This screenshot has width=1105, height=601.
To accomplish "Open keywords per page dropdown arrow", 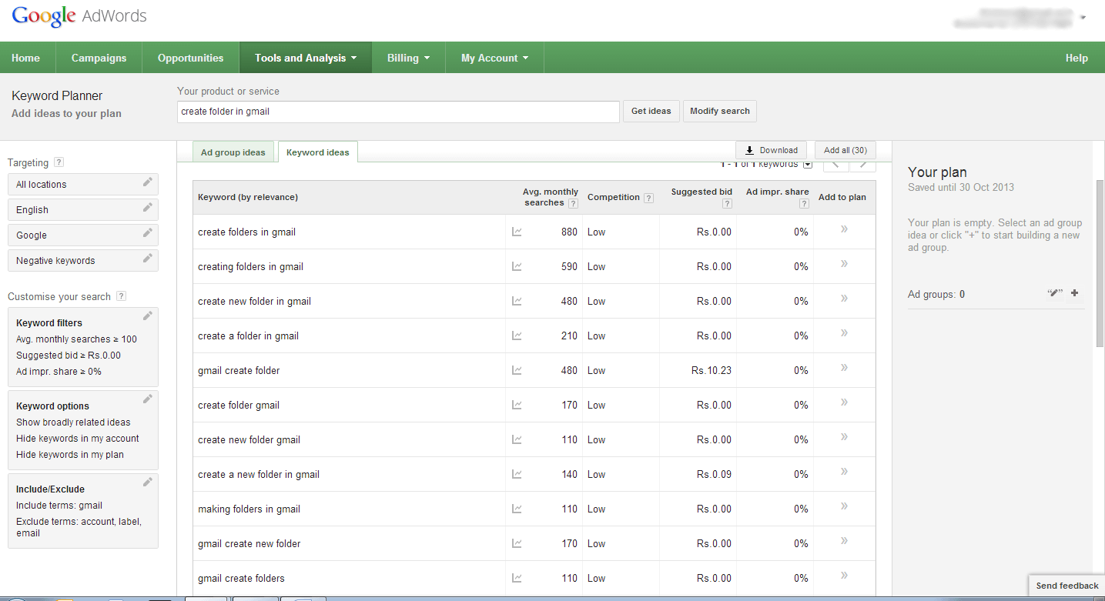I will [x=807, y=164].
